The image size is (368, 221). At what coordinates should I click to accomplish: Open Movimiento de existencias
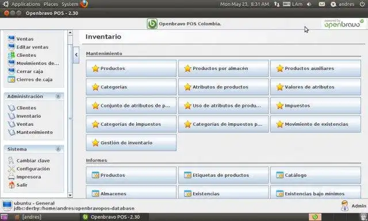pos(316,124)
